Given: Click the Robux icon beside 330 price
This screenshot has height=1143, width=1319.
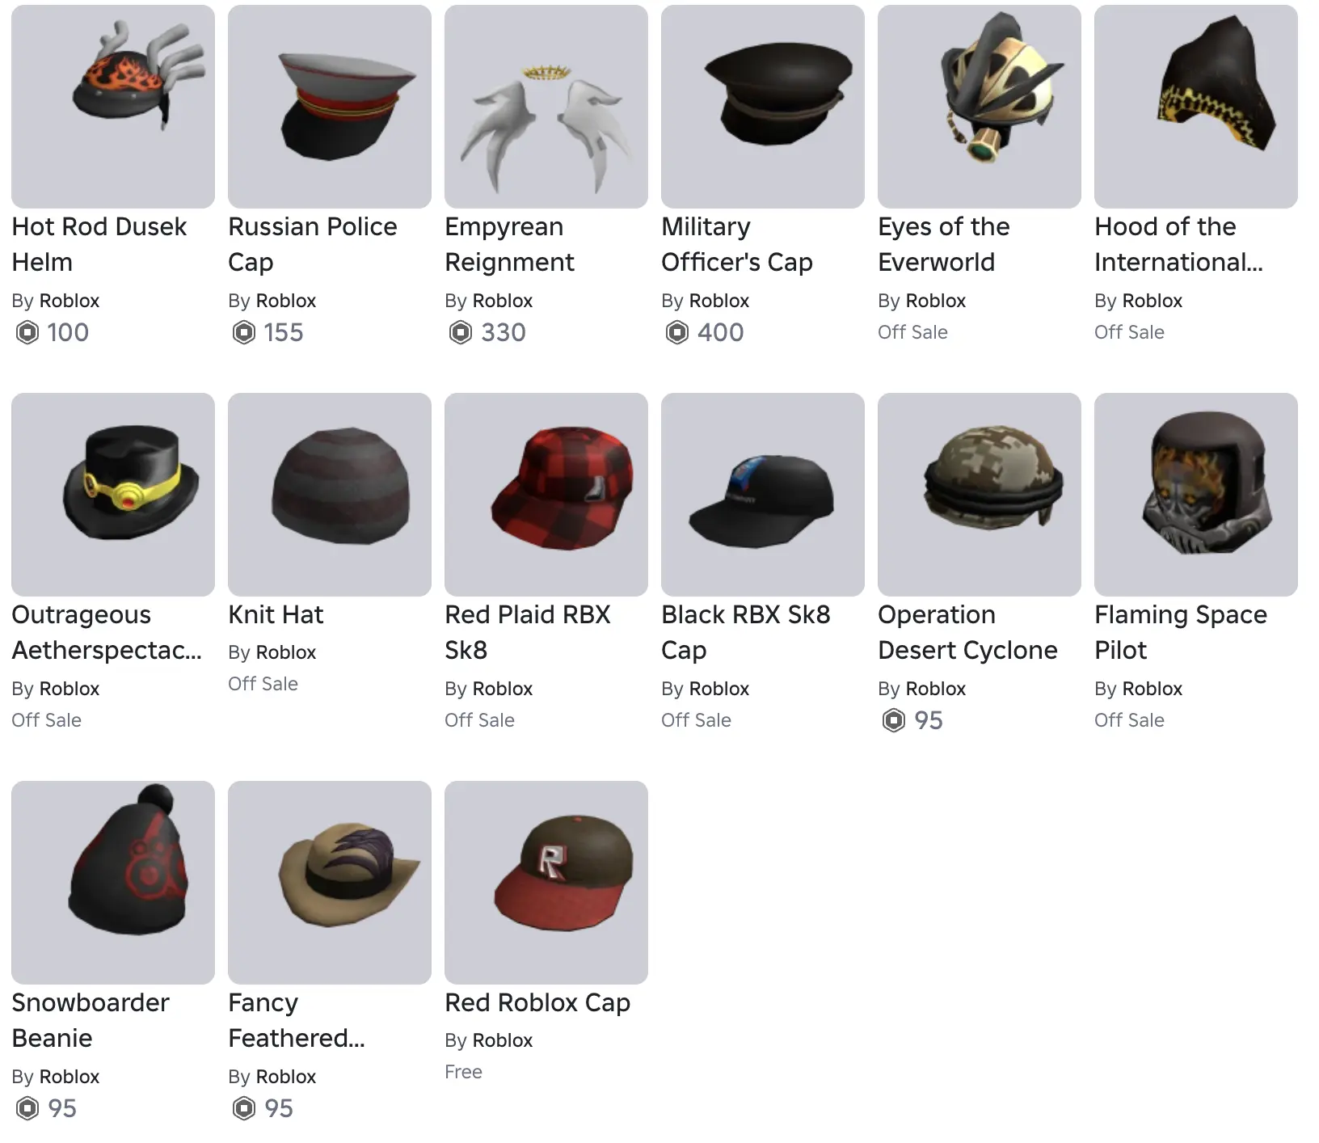Looking at the screenshot, I should 461,332.
